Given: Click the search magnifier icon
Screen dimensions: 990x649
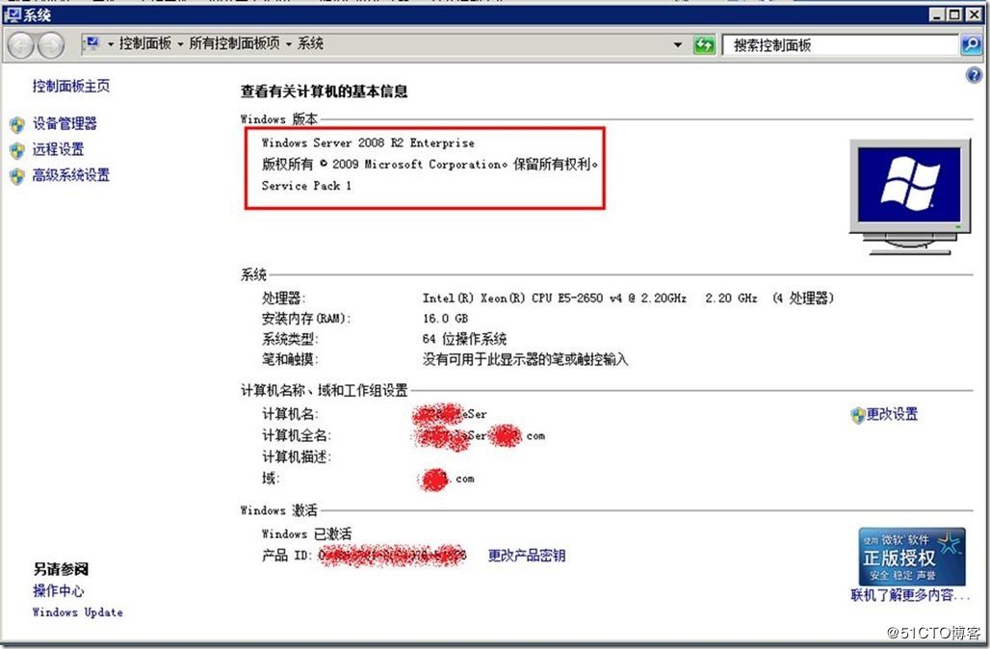Looking at the screenshot, I should tap(968, 44).
